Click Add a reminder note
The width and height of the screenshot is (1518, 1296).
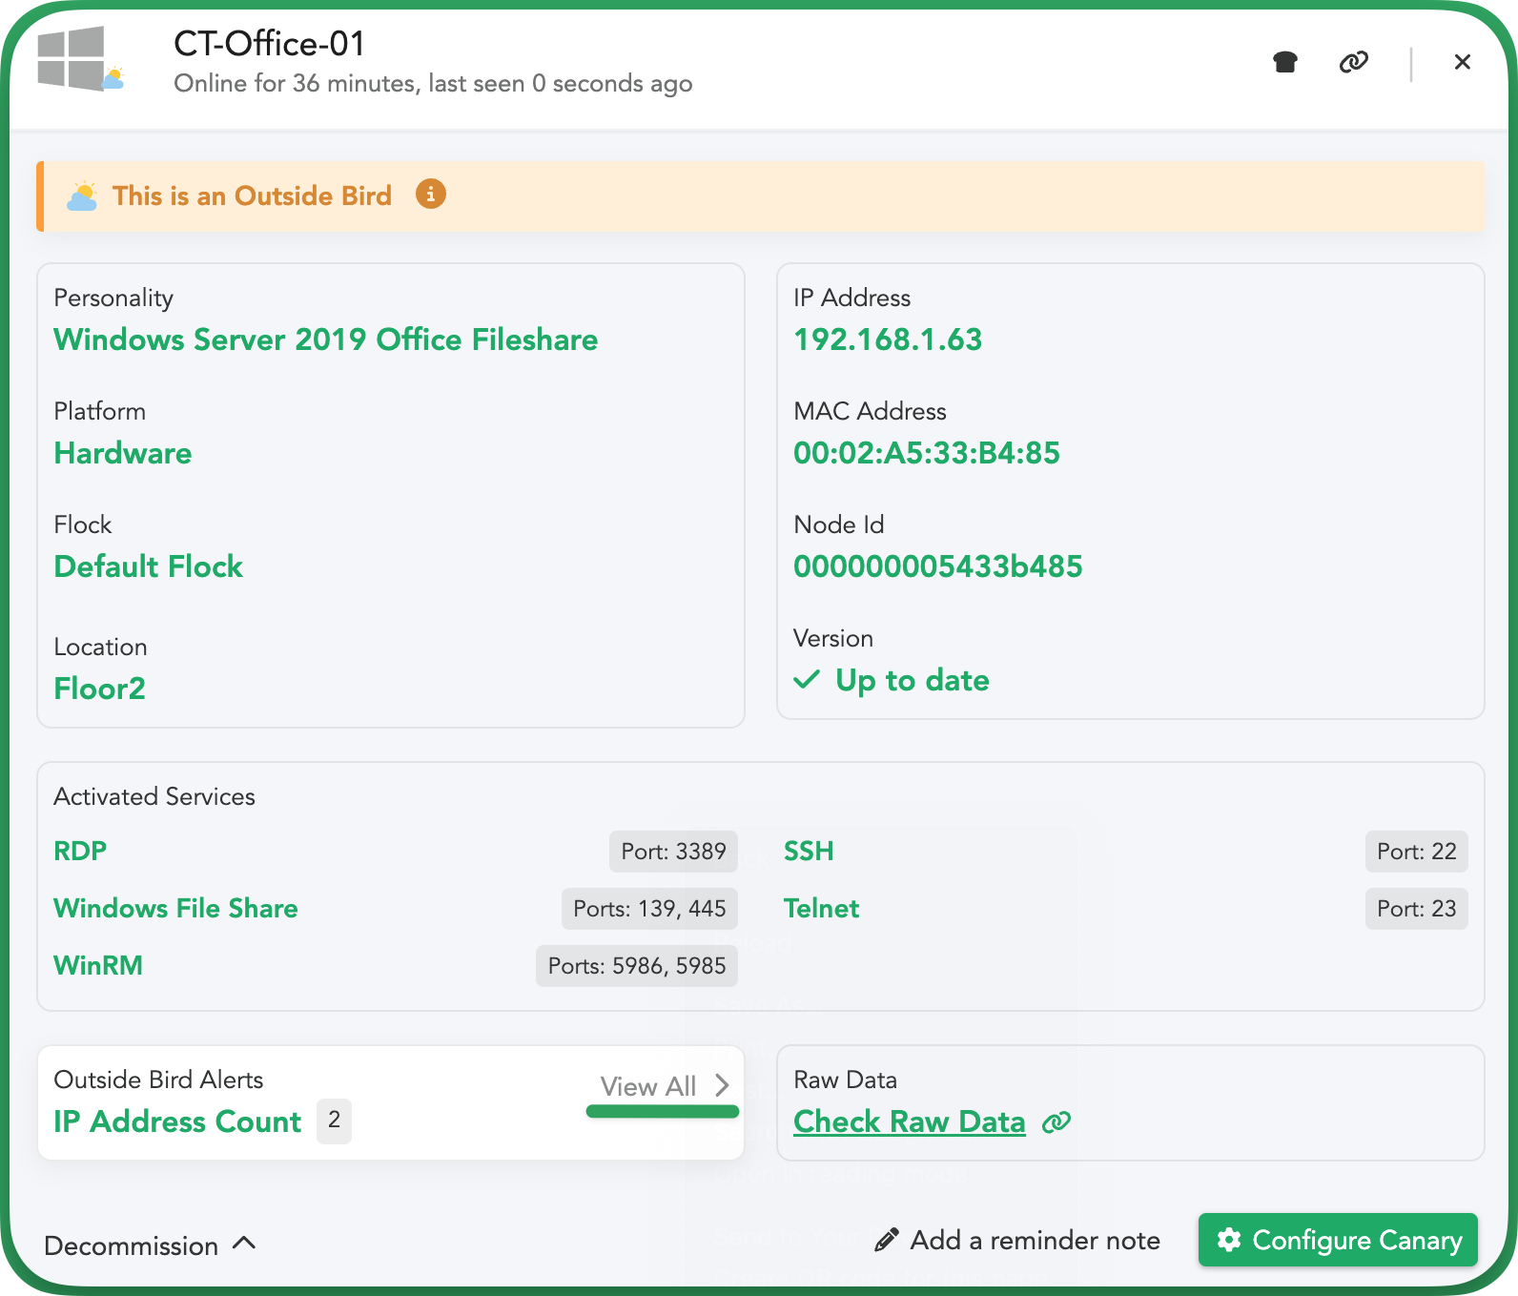pos(1035,1240)
